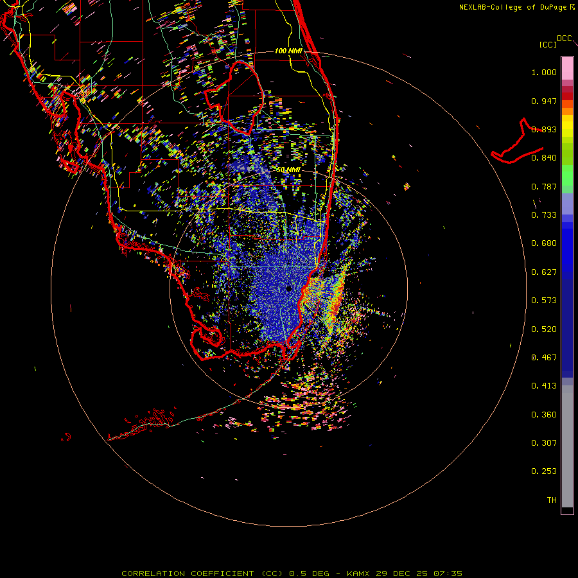Pick the bright green segment of color scale
Image resolution: width=578 pixels, height=578 pixels.
(567, 175)
